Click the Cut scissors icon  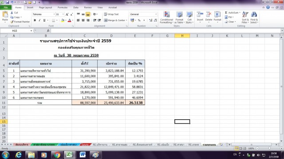[x=12, y=13]
